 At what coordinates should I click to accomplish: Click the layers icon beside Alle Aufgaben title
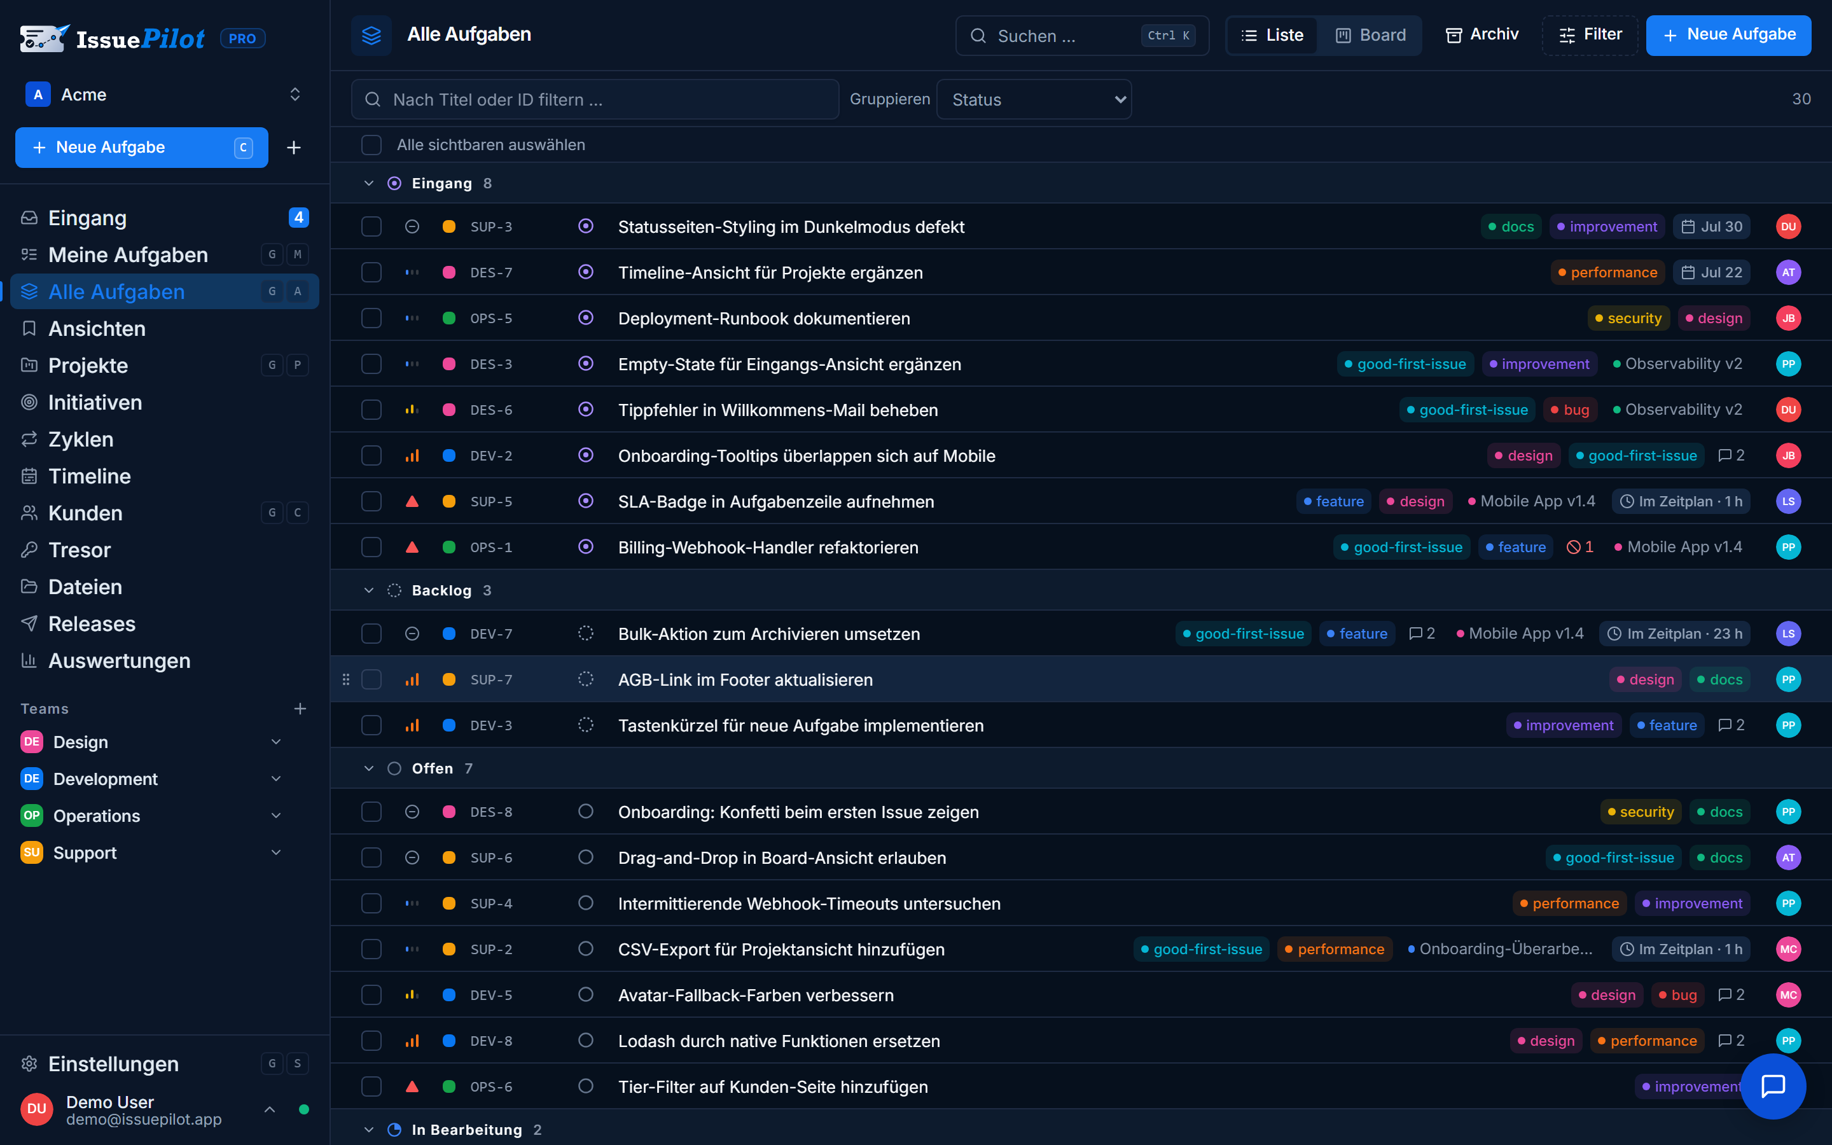371,35
